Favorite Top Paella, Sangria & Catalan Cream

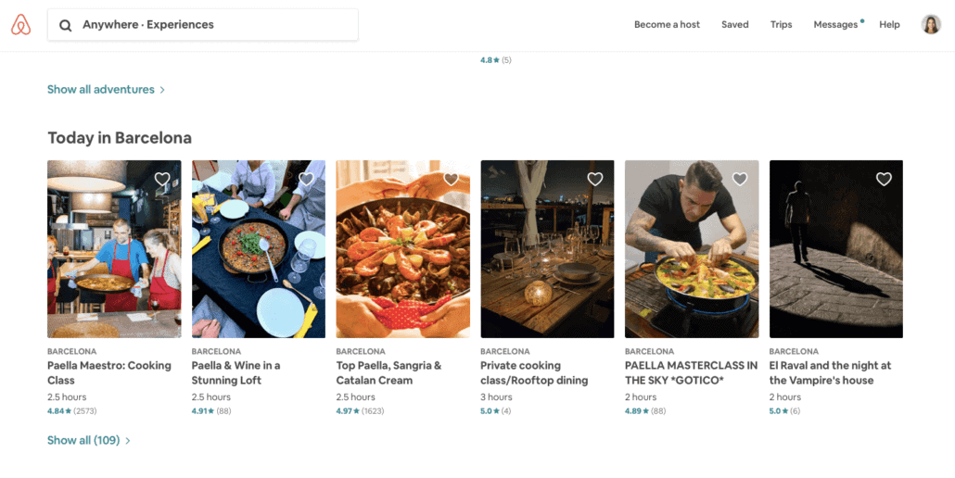click(x=451, y=179)
